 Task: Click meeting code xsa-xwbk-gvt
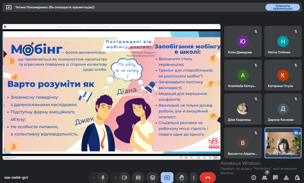click(16, 177)
